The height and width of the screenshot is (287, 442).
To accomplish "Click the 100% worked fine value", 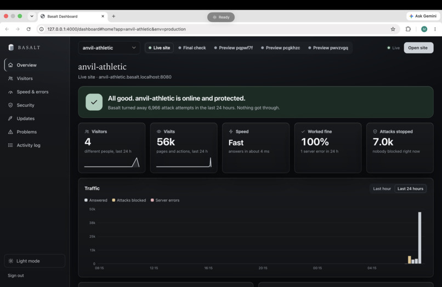I will 315,142.
